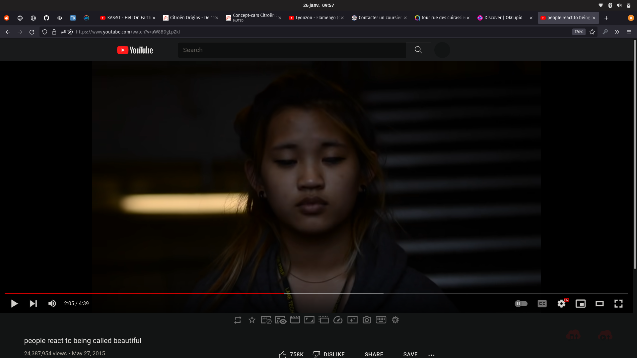Toggle closed captions CC button
This screenshot has height=358, width=637.
tap(542, 304)
